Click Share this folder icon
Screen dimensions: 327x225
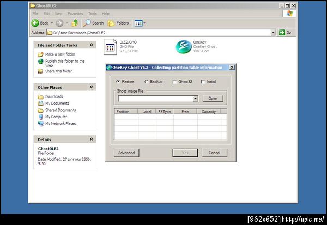point(40,71)
